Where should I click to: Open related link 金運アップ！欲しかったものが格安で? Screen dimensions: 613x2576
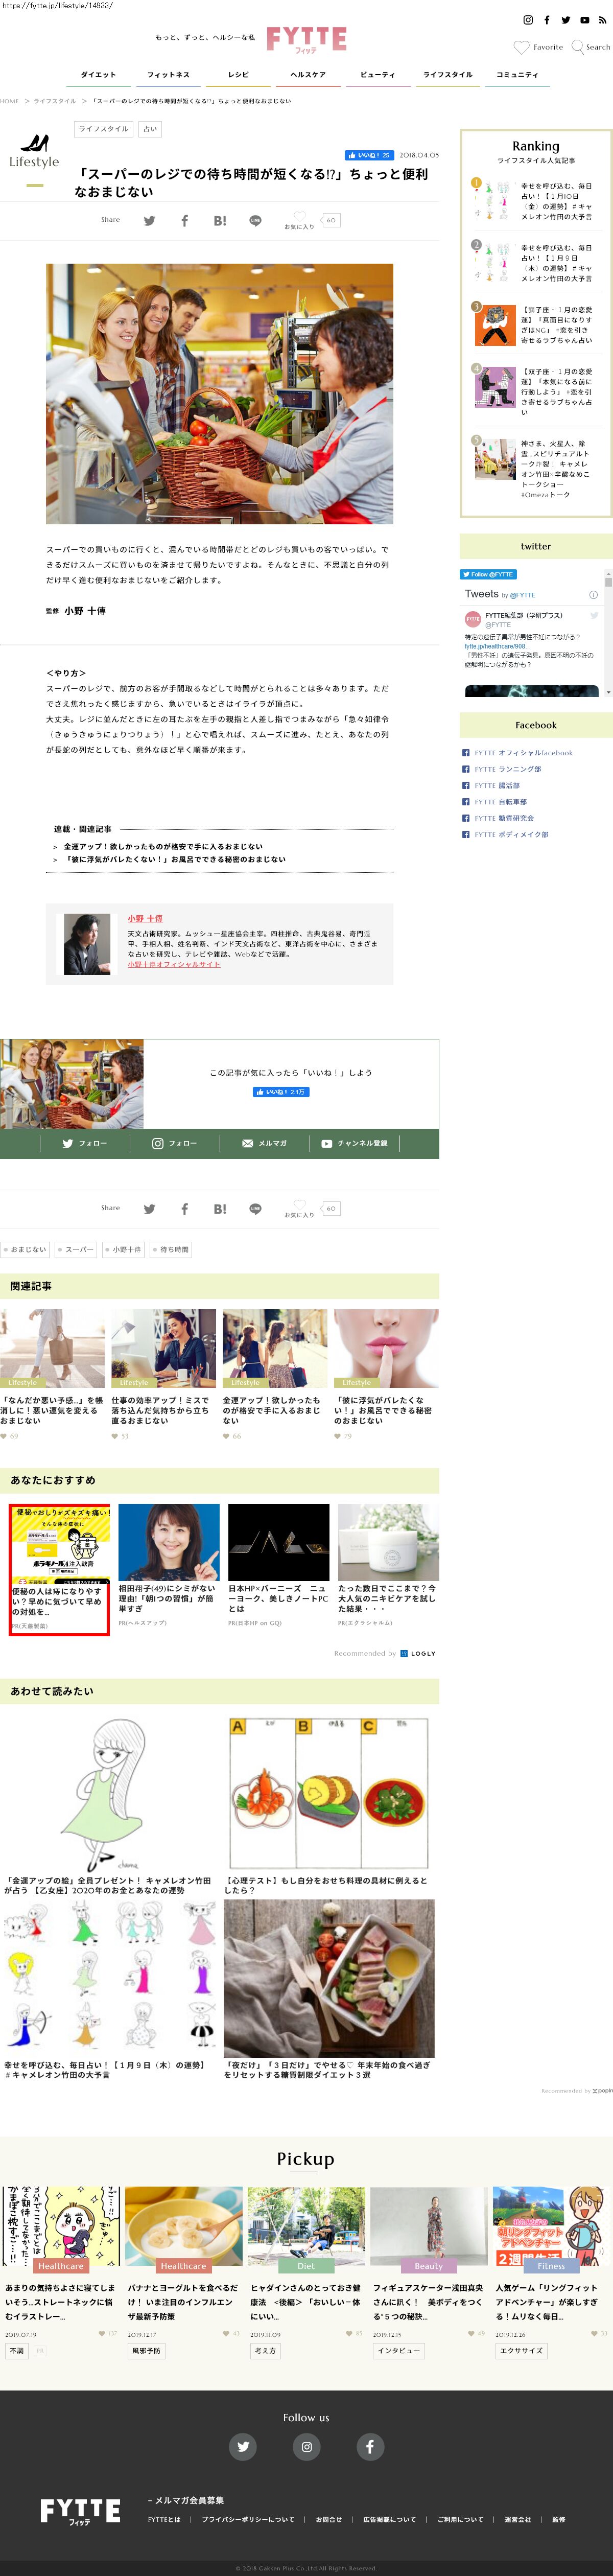pos(163,846)
